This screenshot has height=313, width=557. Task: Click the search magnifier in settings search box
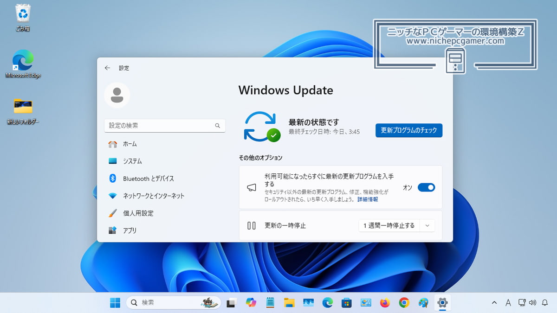[x=218, y=126]
